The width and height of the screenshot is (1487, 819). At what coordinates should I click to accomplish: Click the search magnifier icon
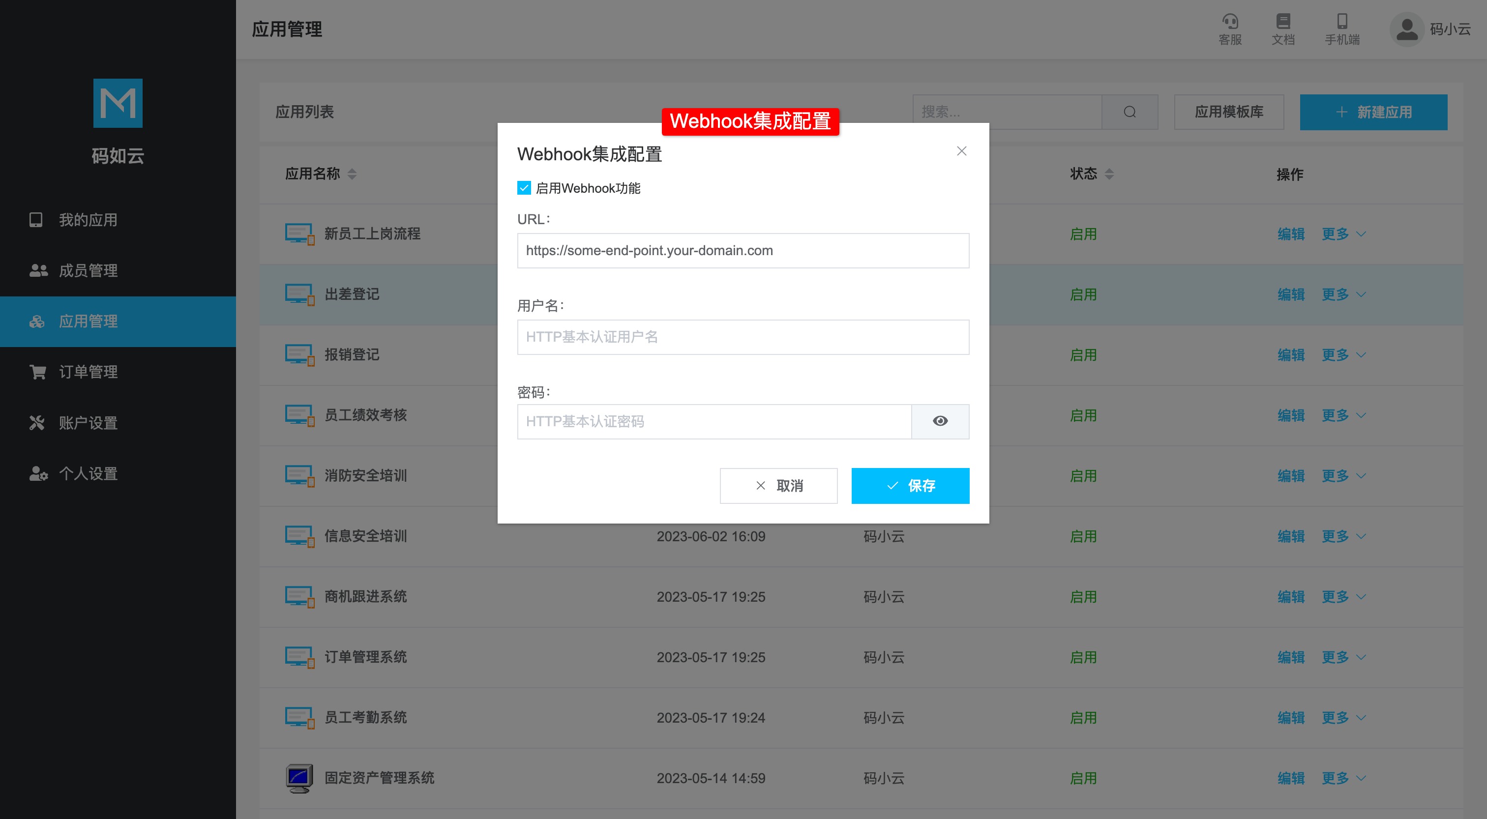1129,112
